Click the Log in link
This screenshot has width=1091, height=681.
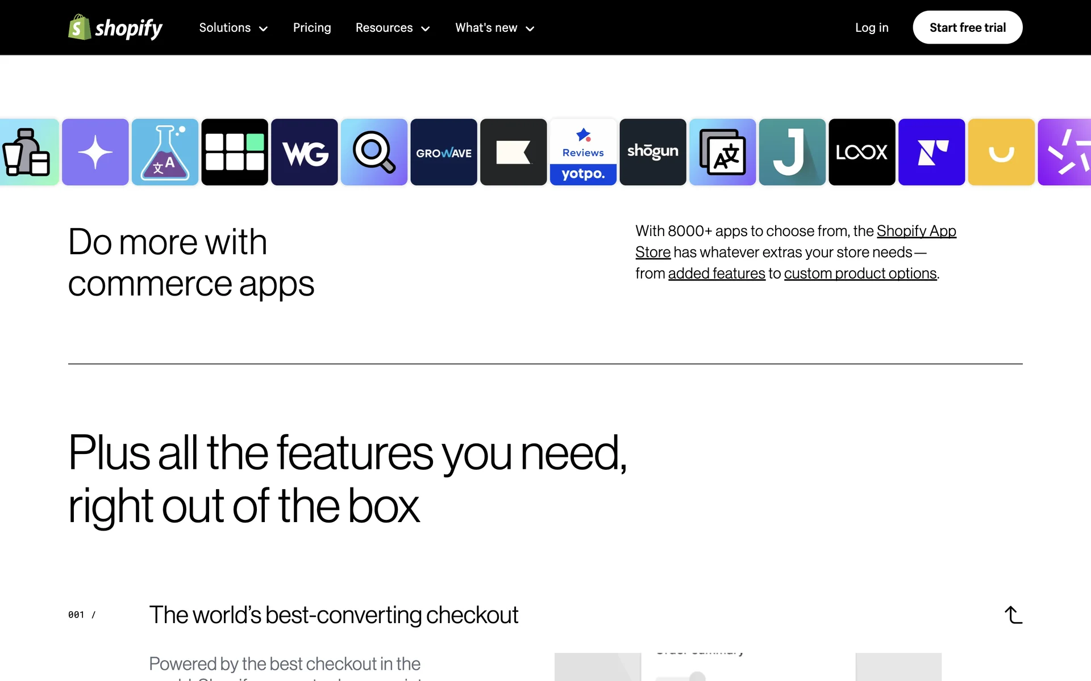[x=872, y=28]
